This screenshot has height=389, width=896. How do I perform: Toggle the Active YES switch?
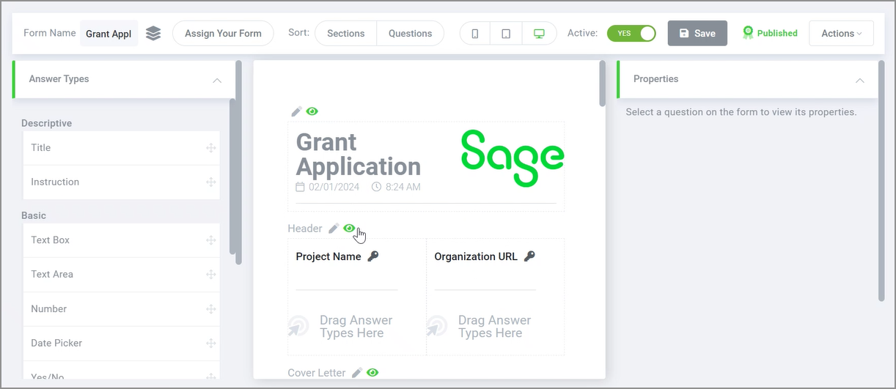pos(631,33)
